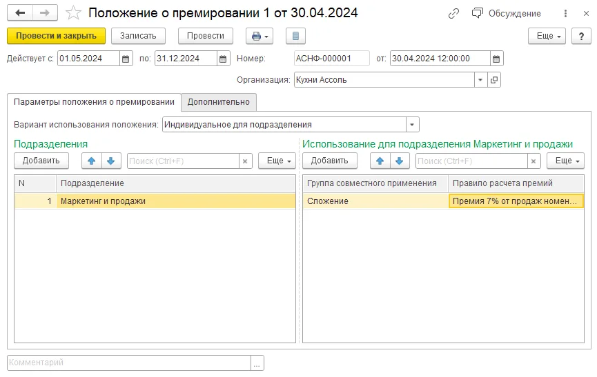Image resolution: width=597 pixels, height=377 pixels.
Task: Click Добавить in Подразделения panel
Action: click(41, 161)
